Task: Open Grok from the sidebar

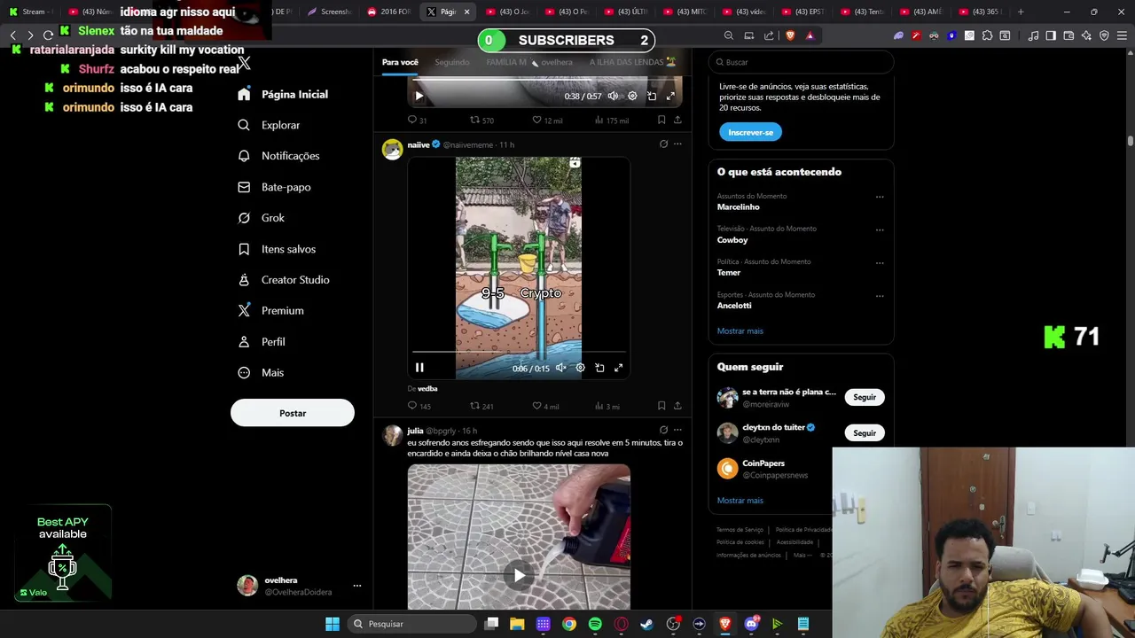Action: tap(261, 218)
